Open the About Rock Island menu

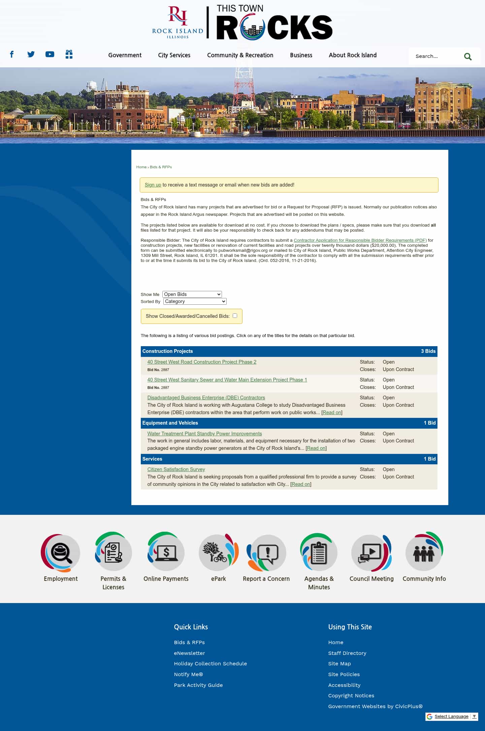(x=353, y=55)
